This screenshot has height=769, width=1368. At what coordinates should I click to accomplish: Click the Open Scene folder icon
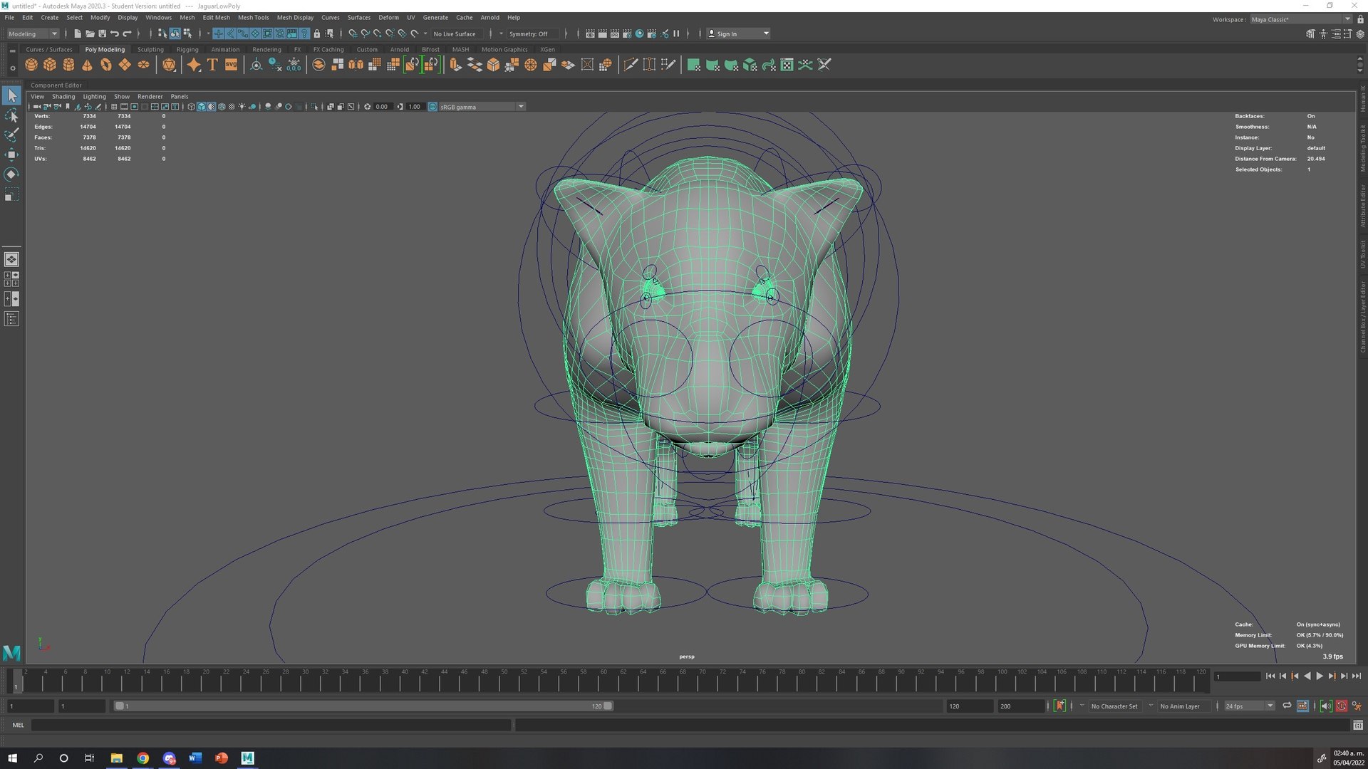tap(90, 33)
